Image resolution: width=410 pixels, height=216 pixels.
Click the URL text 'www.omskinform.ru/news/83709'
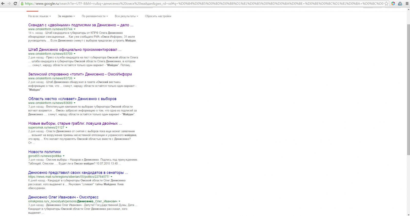[x=50, y=54]
